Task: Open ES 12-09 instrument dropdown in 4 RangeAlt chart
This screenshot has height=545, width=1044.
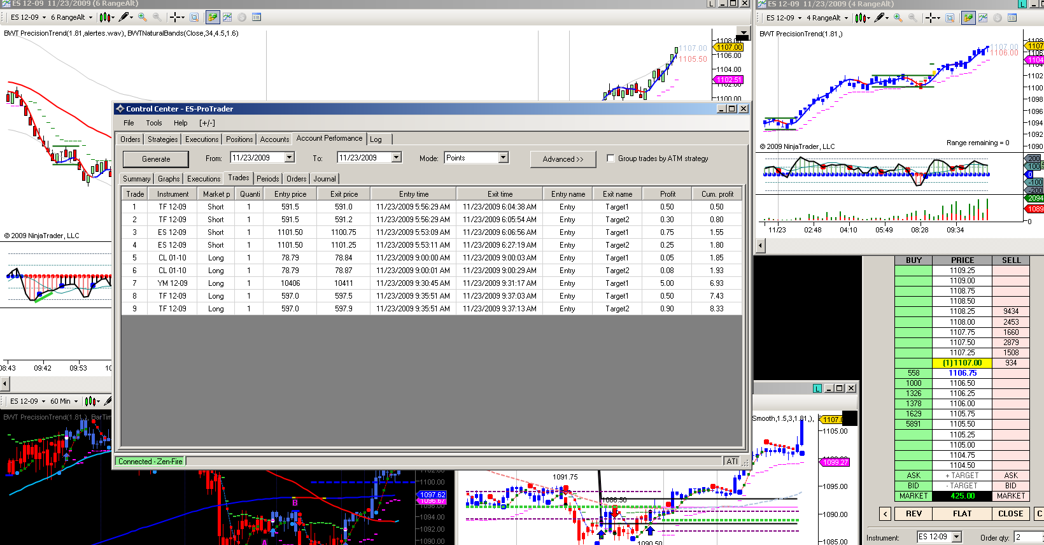Action: pyautogui.click(x=784, y=18)
